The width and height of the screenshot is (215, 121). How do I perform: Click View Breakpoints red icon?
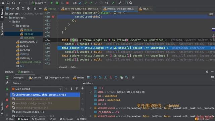pyautogui.click(x=7, y=107)
